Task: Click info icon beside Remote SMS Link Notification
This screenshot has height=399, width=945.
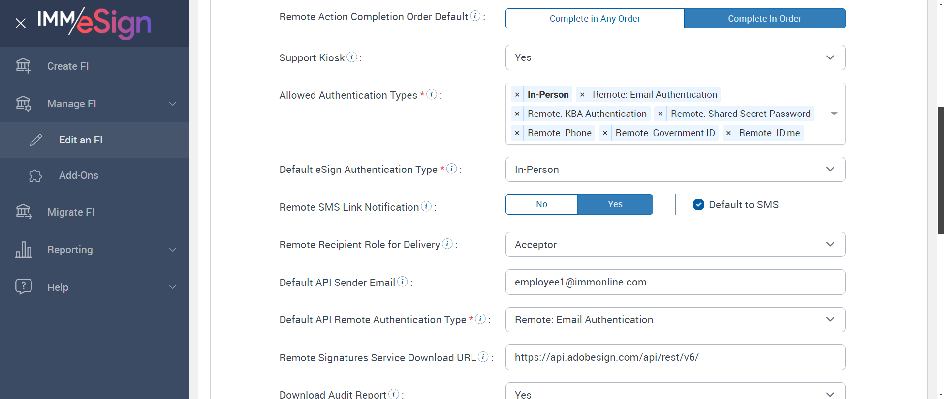Action: 426,206
